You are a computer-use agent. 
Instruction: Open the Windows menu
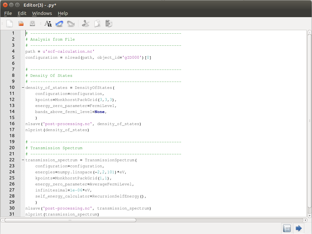coord(42,13)
